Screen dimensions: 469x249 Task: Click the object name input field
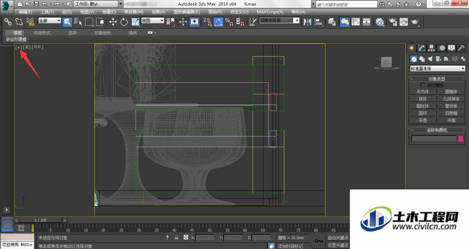click(x=434, y=138)
